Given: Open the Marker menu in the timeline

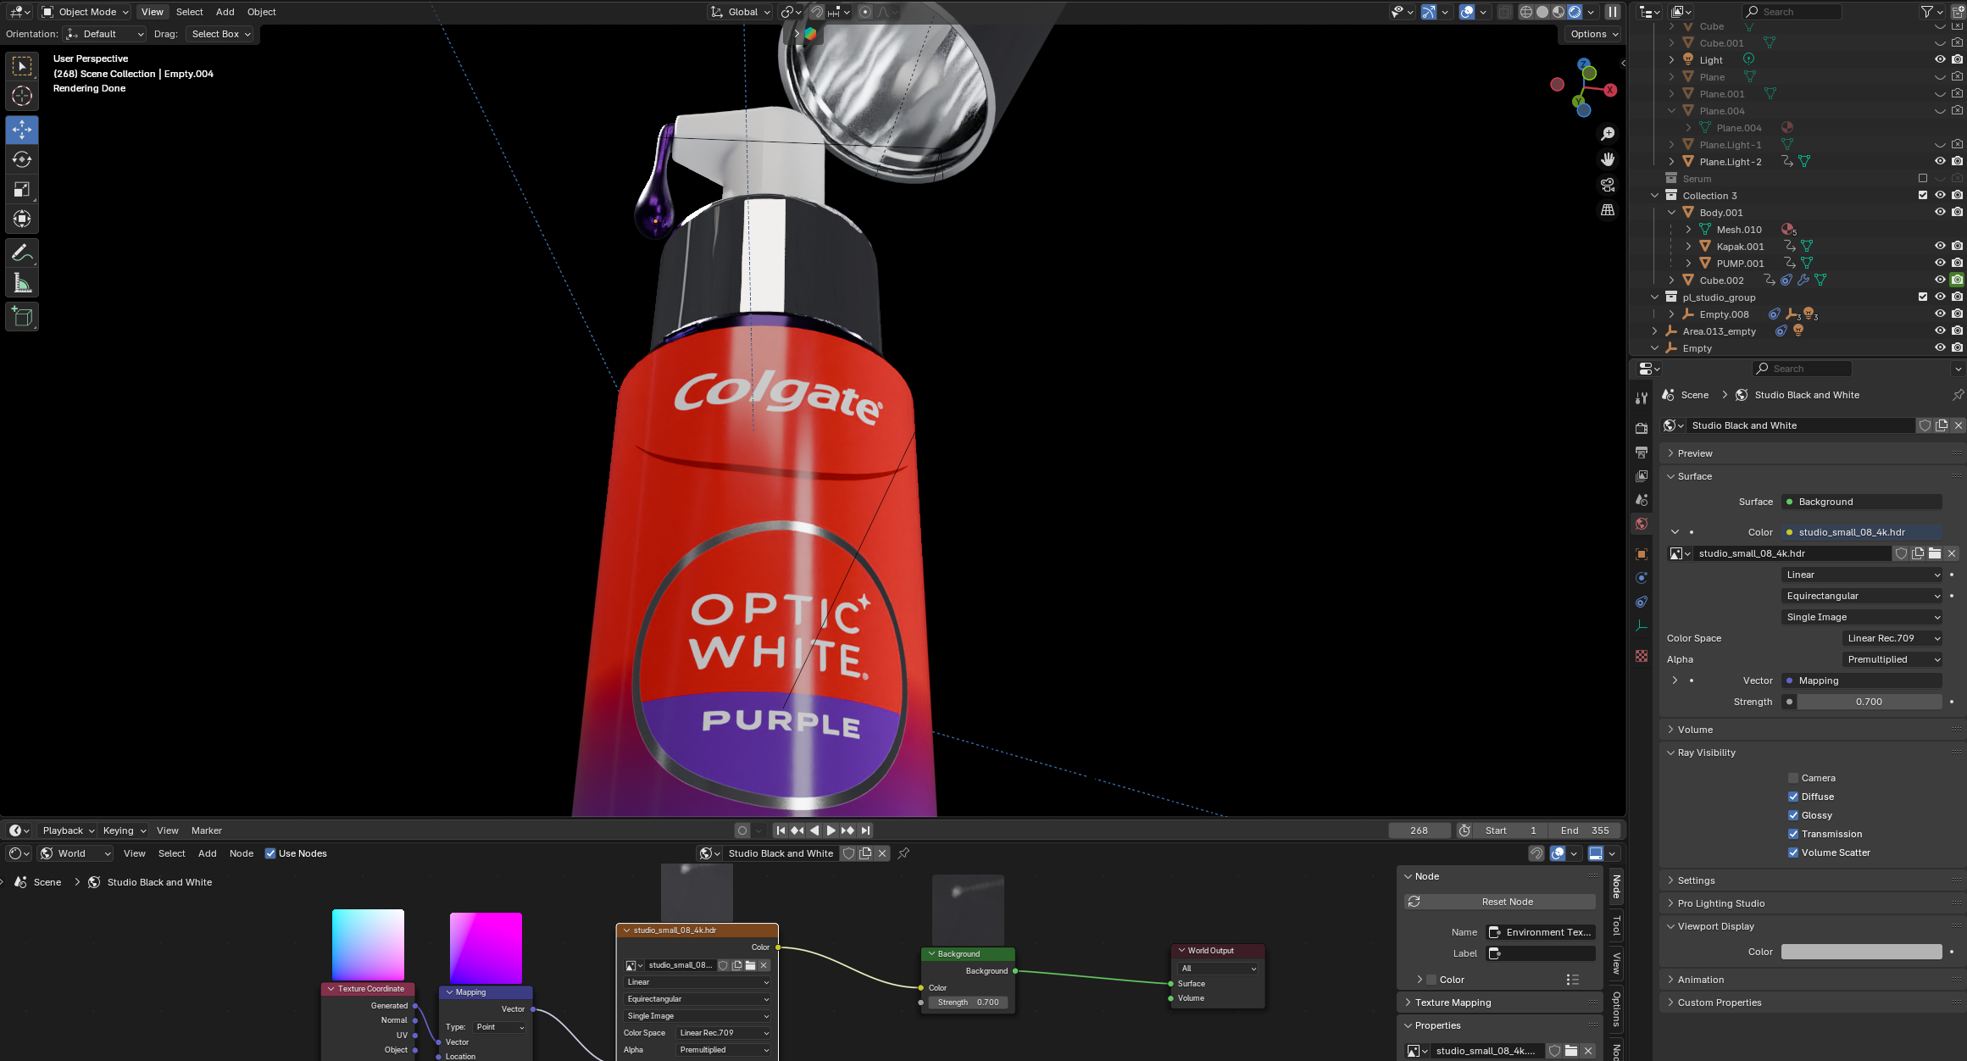Looking at the screenshot, I should 206,830.
